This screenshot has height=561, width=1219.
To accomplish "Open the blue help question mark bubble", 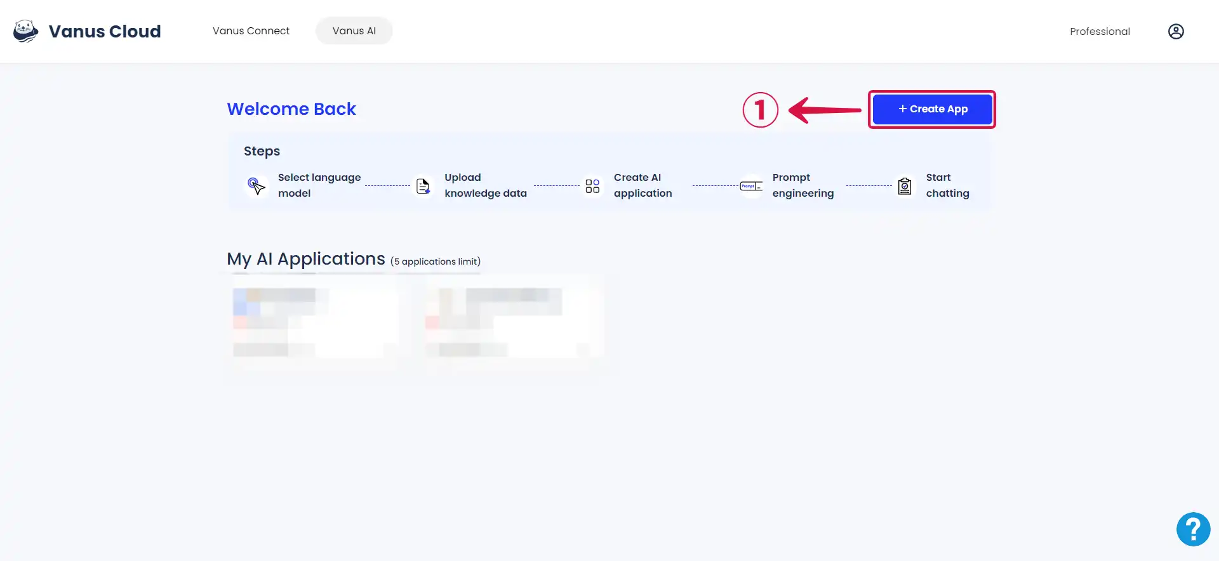I will 1193,529.
